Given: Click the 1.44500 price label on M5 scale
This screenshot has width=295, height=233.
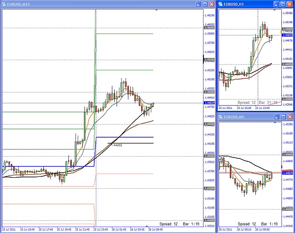Looking at the screenshot, I should 287,209.
